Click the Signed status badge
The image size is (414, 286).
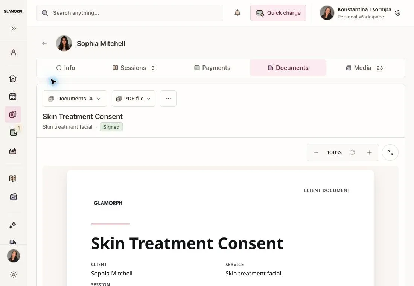point(111,127)
